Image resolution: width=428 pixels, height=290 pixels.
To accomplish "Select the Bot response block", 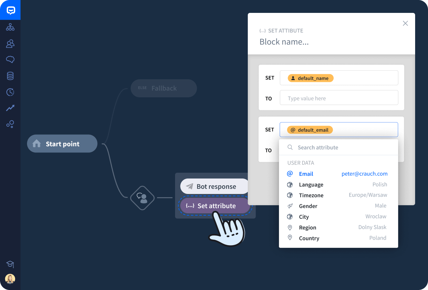I will pyautogui.click(x=215, y=186).
